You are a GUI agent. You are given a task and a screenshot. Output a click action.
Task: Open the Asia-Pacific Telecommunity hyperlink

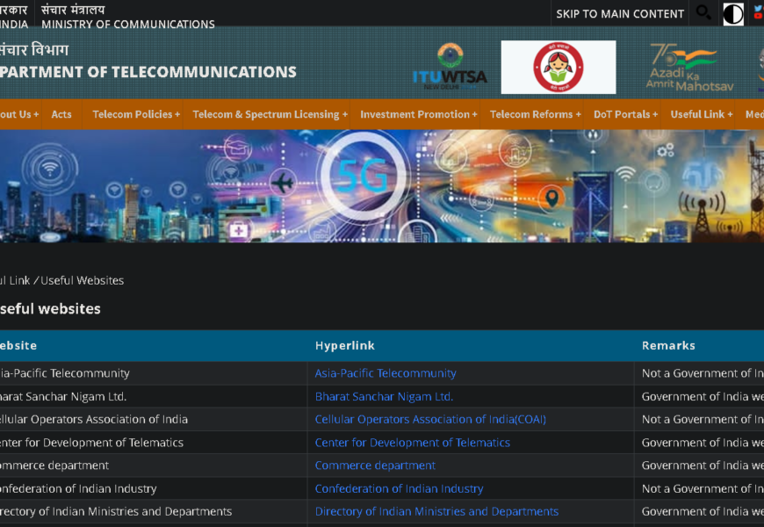(x=386, y=373)
